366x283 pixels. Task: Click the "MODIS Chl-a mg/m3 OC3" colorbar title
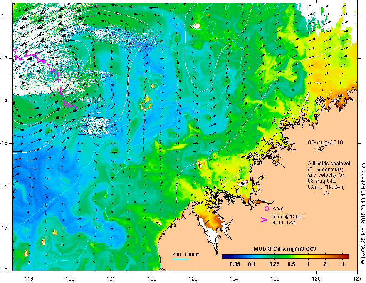point(285,249)
